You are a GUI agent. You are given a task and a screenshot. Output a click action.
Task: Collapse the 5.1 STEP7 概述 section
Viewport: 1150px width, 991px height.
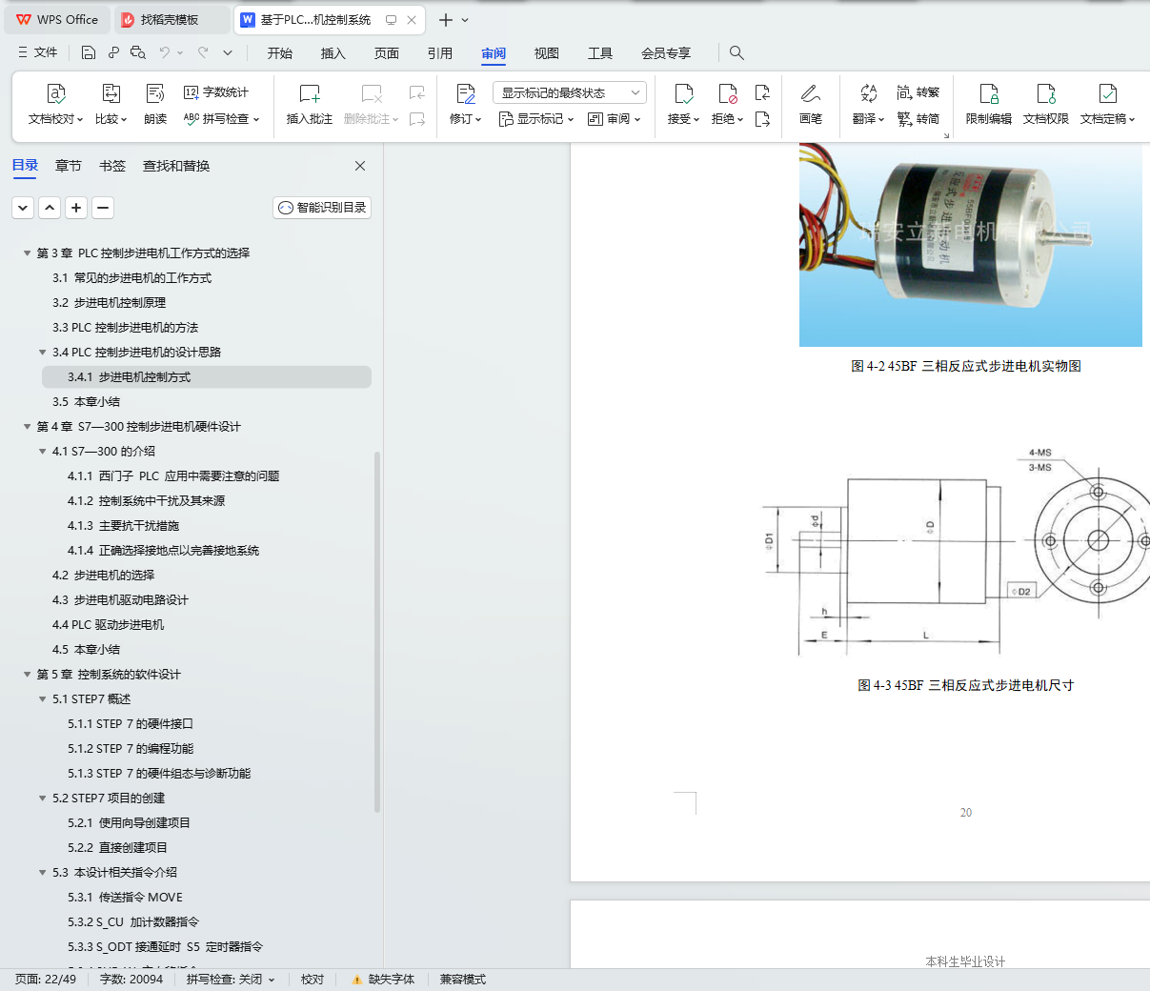[43, 699]
